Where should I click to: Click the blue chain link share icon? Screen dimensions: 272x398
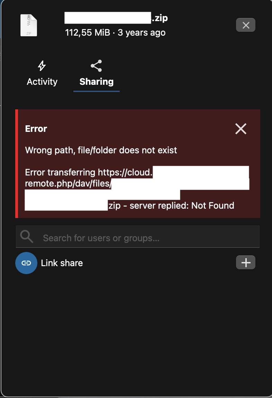coord(26,263)
